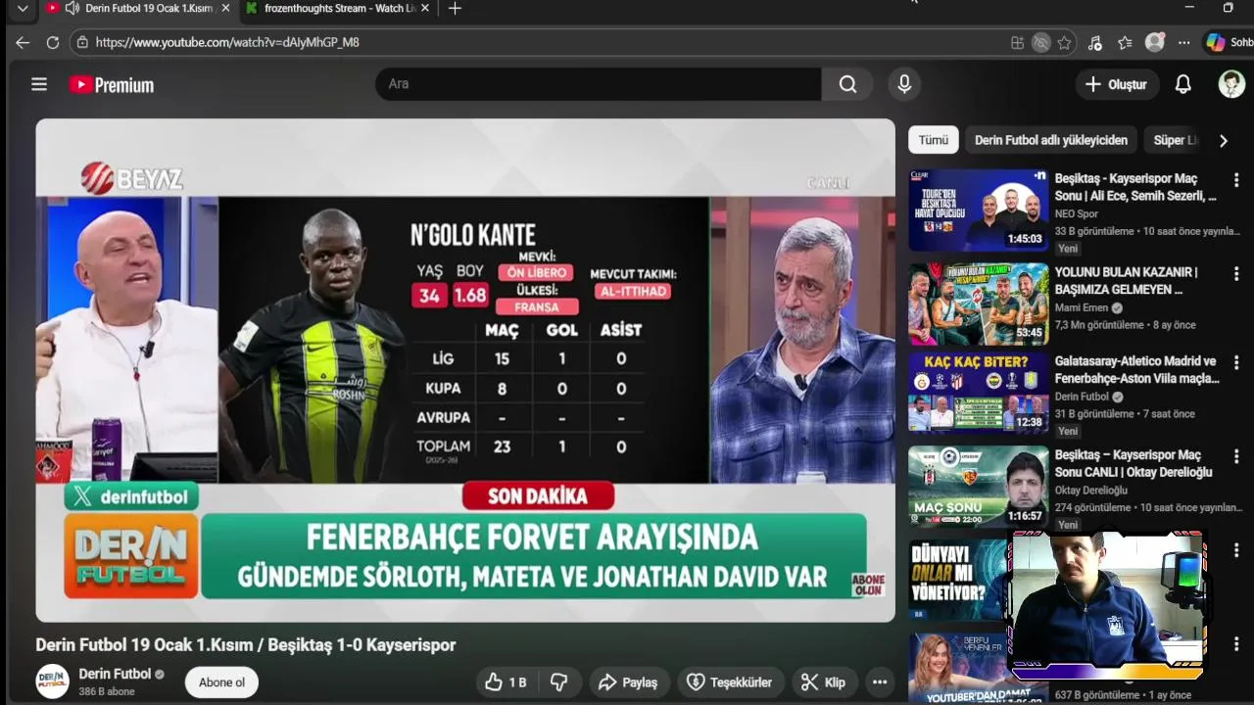Open more actions ellipsis under video
1254x705 pixels.
pyautogui.click(x=880, y=682)
